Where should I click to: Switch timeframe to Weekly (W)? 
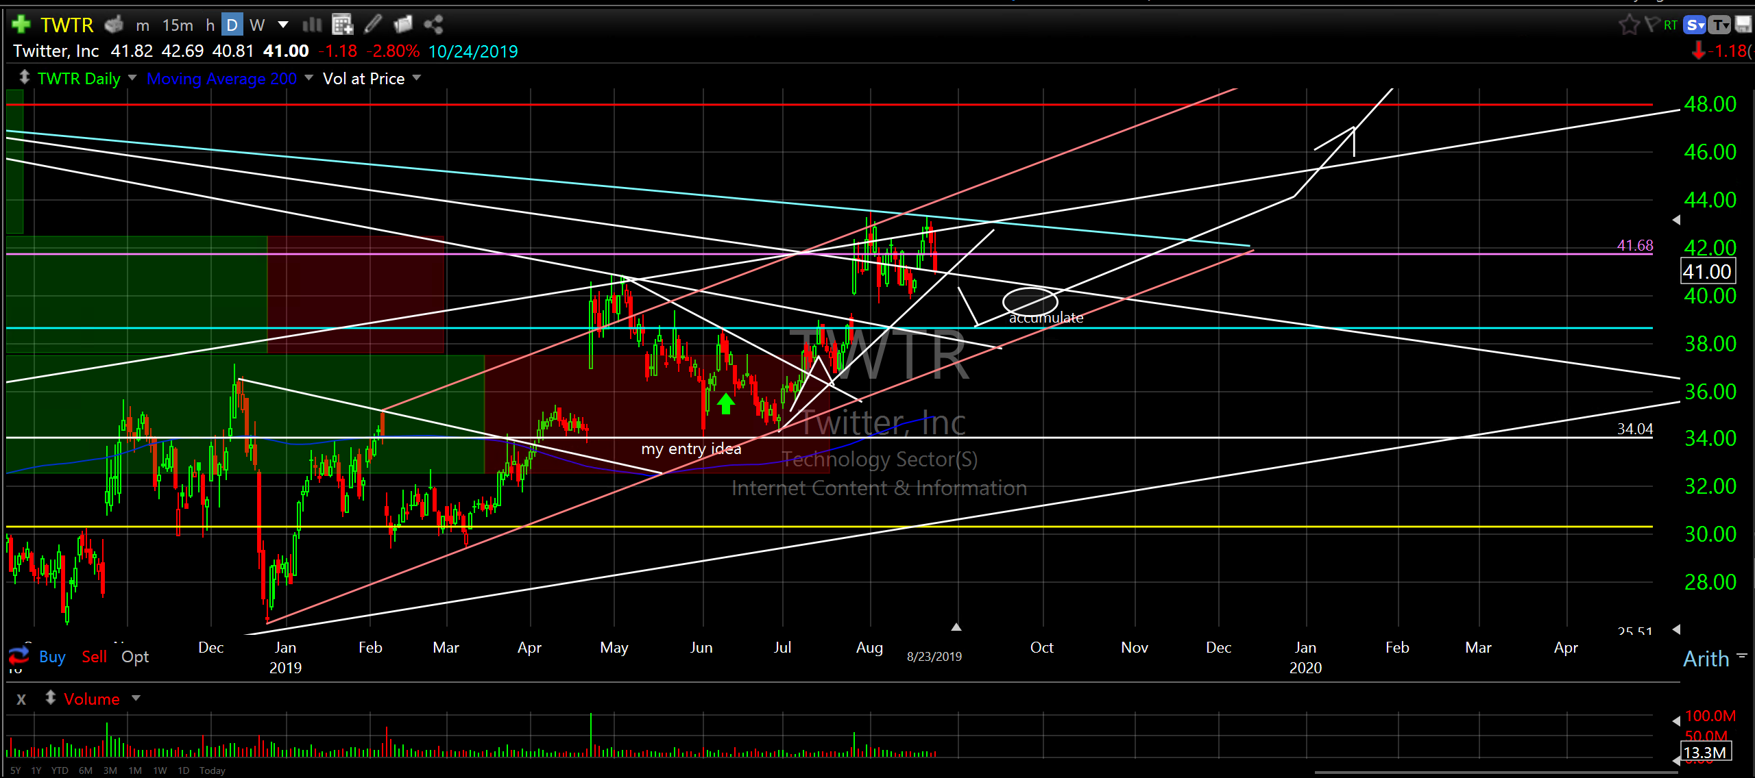click(257, 25)
